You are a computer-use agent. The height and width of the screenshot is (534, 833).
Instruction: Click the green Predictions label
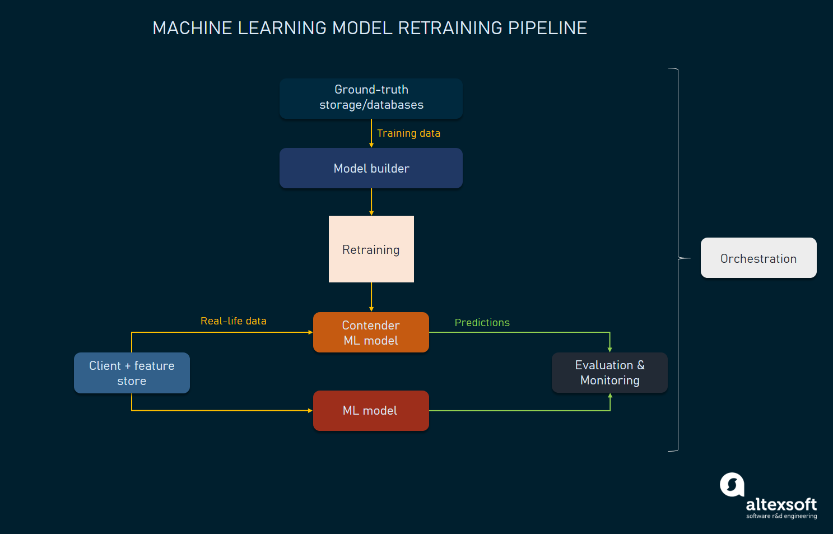482,323
